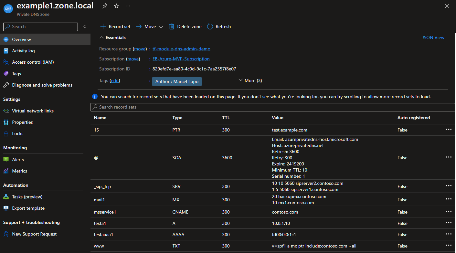The width and height of the screenshot is (456, 253).
Task: Select the testaaaa1 record name
Action: point(104,235)
